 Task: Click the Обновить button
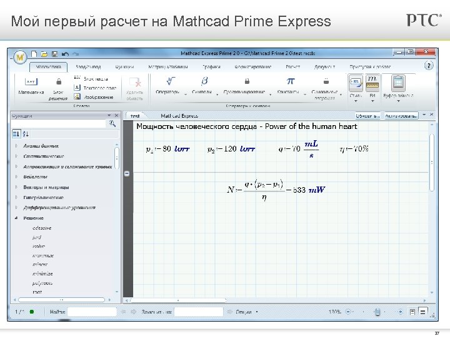(367, 116)
